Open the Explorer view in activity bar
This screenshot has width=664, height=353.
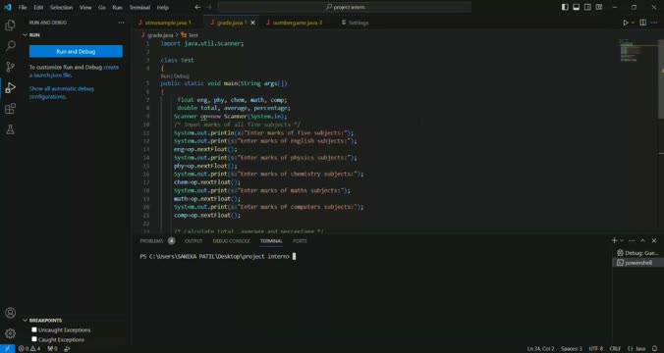coord(10,25)
